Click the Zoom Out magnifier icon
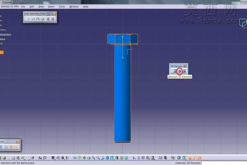Screen dimensions: 247x165 [x=98, y=158]
